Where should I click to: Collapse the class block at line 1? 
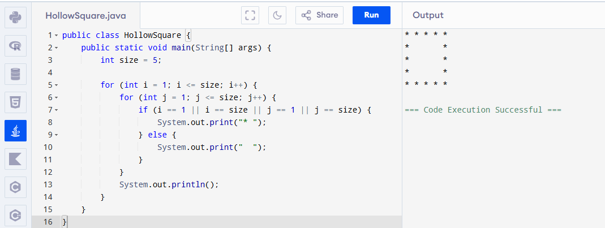tap(57, 35)
